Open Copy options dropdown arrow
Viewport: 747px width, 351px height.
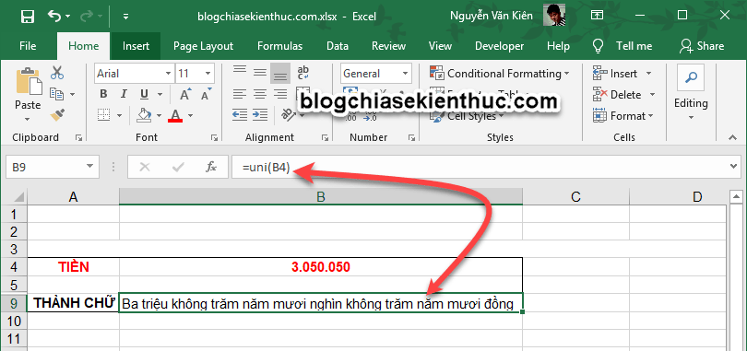point(73,94)
